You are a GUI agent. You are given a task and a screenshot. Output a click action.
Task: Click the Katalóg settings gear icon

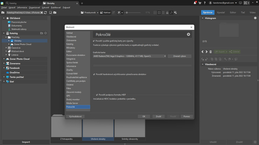coord(45,33)
